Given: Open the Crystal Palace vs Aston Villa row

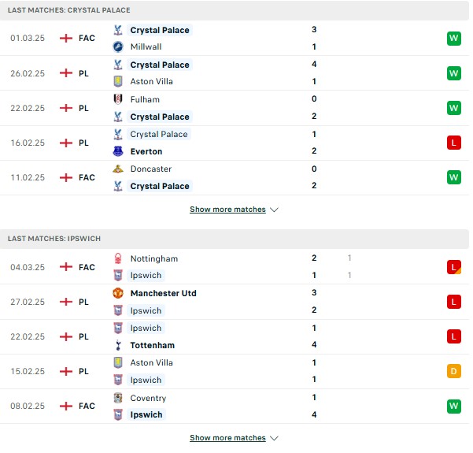Looking at the screenshot, I should pos(235,73).
